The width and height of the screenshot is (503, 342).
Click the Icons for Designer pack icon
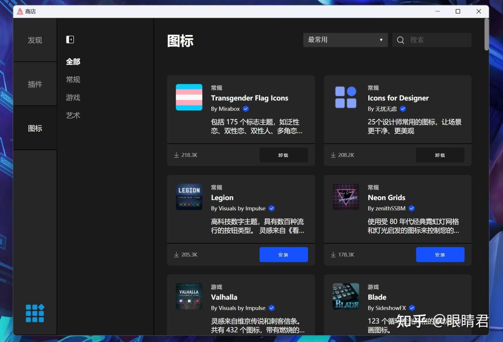[346, 97]
